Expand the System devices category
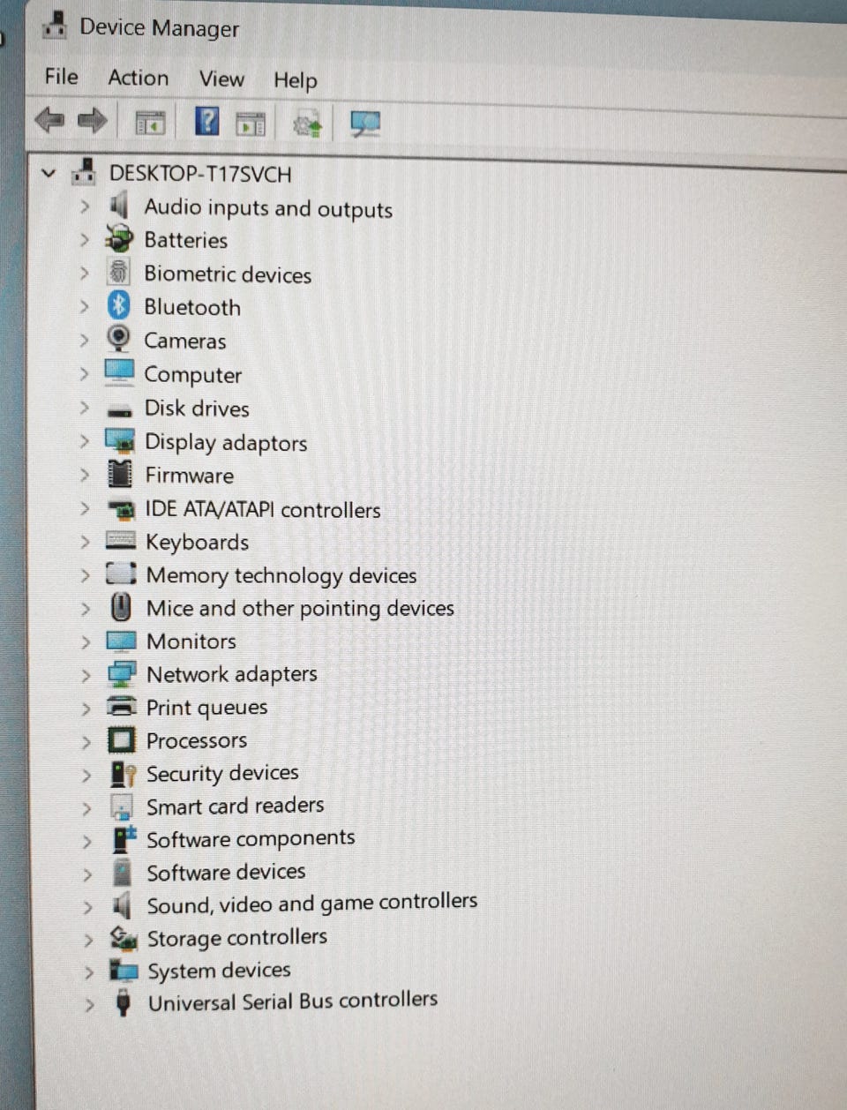 (x=88, y=972)
